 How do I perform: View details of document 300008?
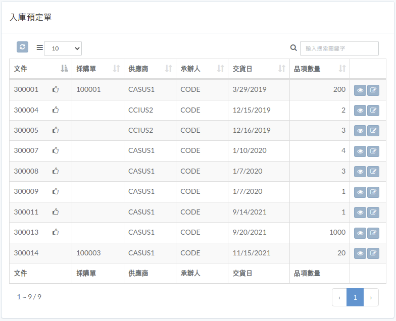click(x=360, y=172)
